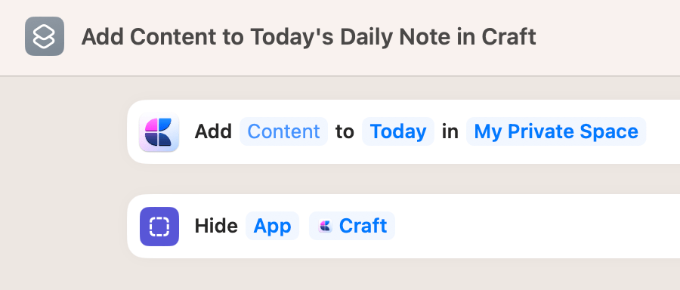Click empty editor canvas below Hide action
The height and width of the screenshot is (290, 680).
point(403,274)
